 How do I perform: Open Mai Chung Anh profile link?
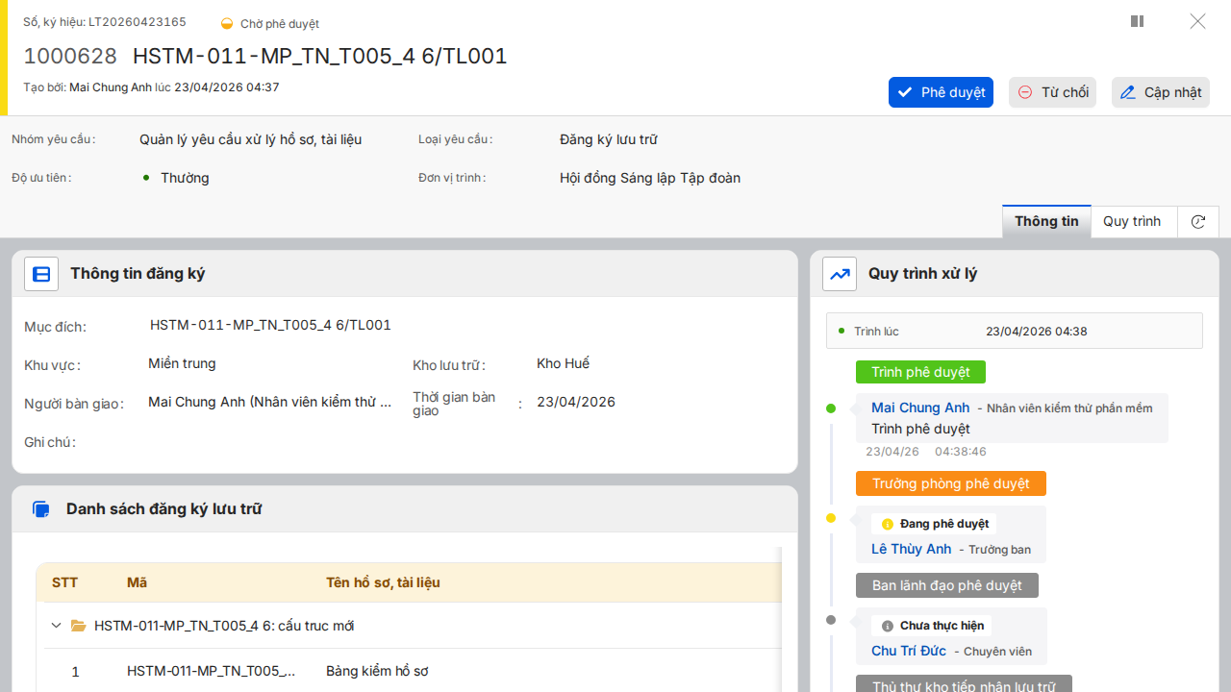coord(920,408)
